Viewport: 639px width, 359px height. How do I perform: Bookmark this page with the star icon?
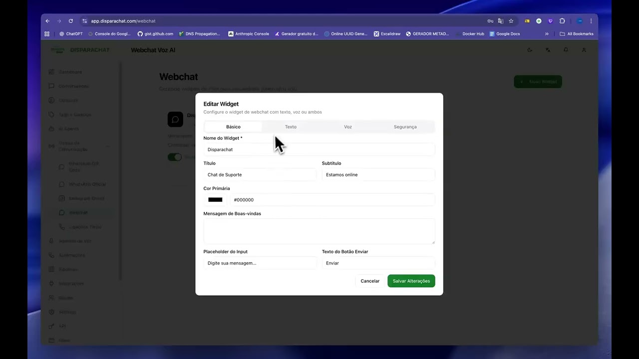coord(511,21)
